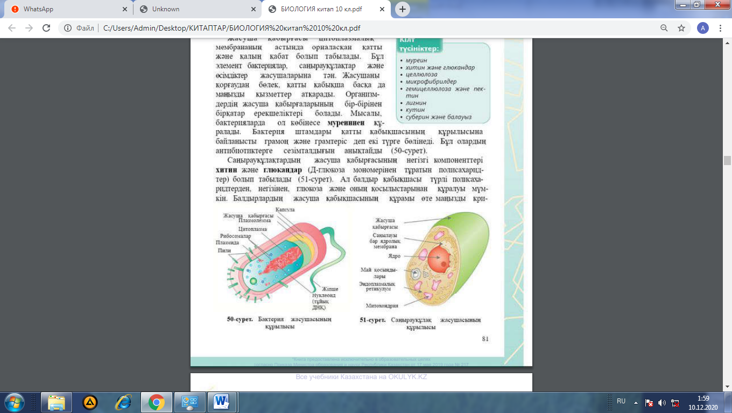Viewport: 732px width, 413px height.
Task: Open the network icon in the tray
Action: tap(675, 402)
